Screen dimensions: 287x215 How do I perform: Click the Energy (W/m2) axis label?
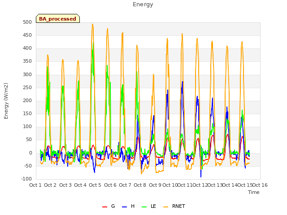pyautogui.click(x=6, y=101)
